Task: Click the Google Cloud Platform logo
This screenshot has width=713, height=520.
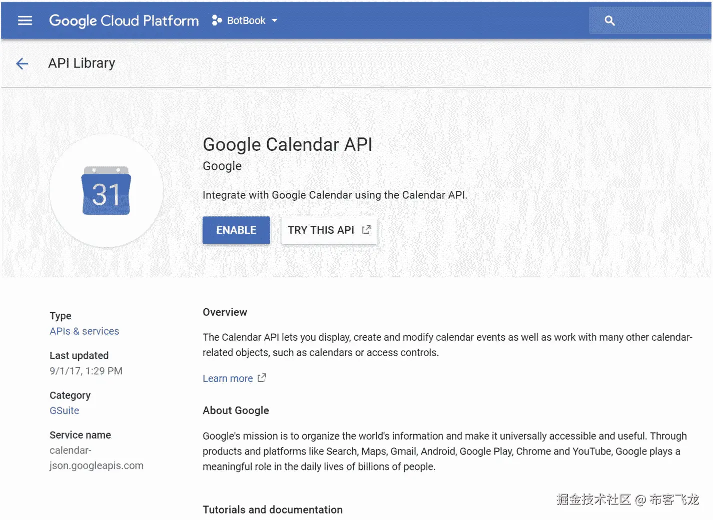Action: tap(124, 20)
